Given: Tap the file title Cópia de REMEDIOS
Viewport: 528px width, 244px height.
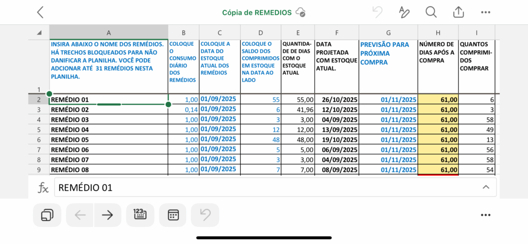Looking at the screenshot, I should tap(257, 12).
